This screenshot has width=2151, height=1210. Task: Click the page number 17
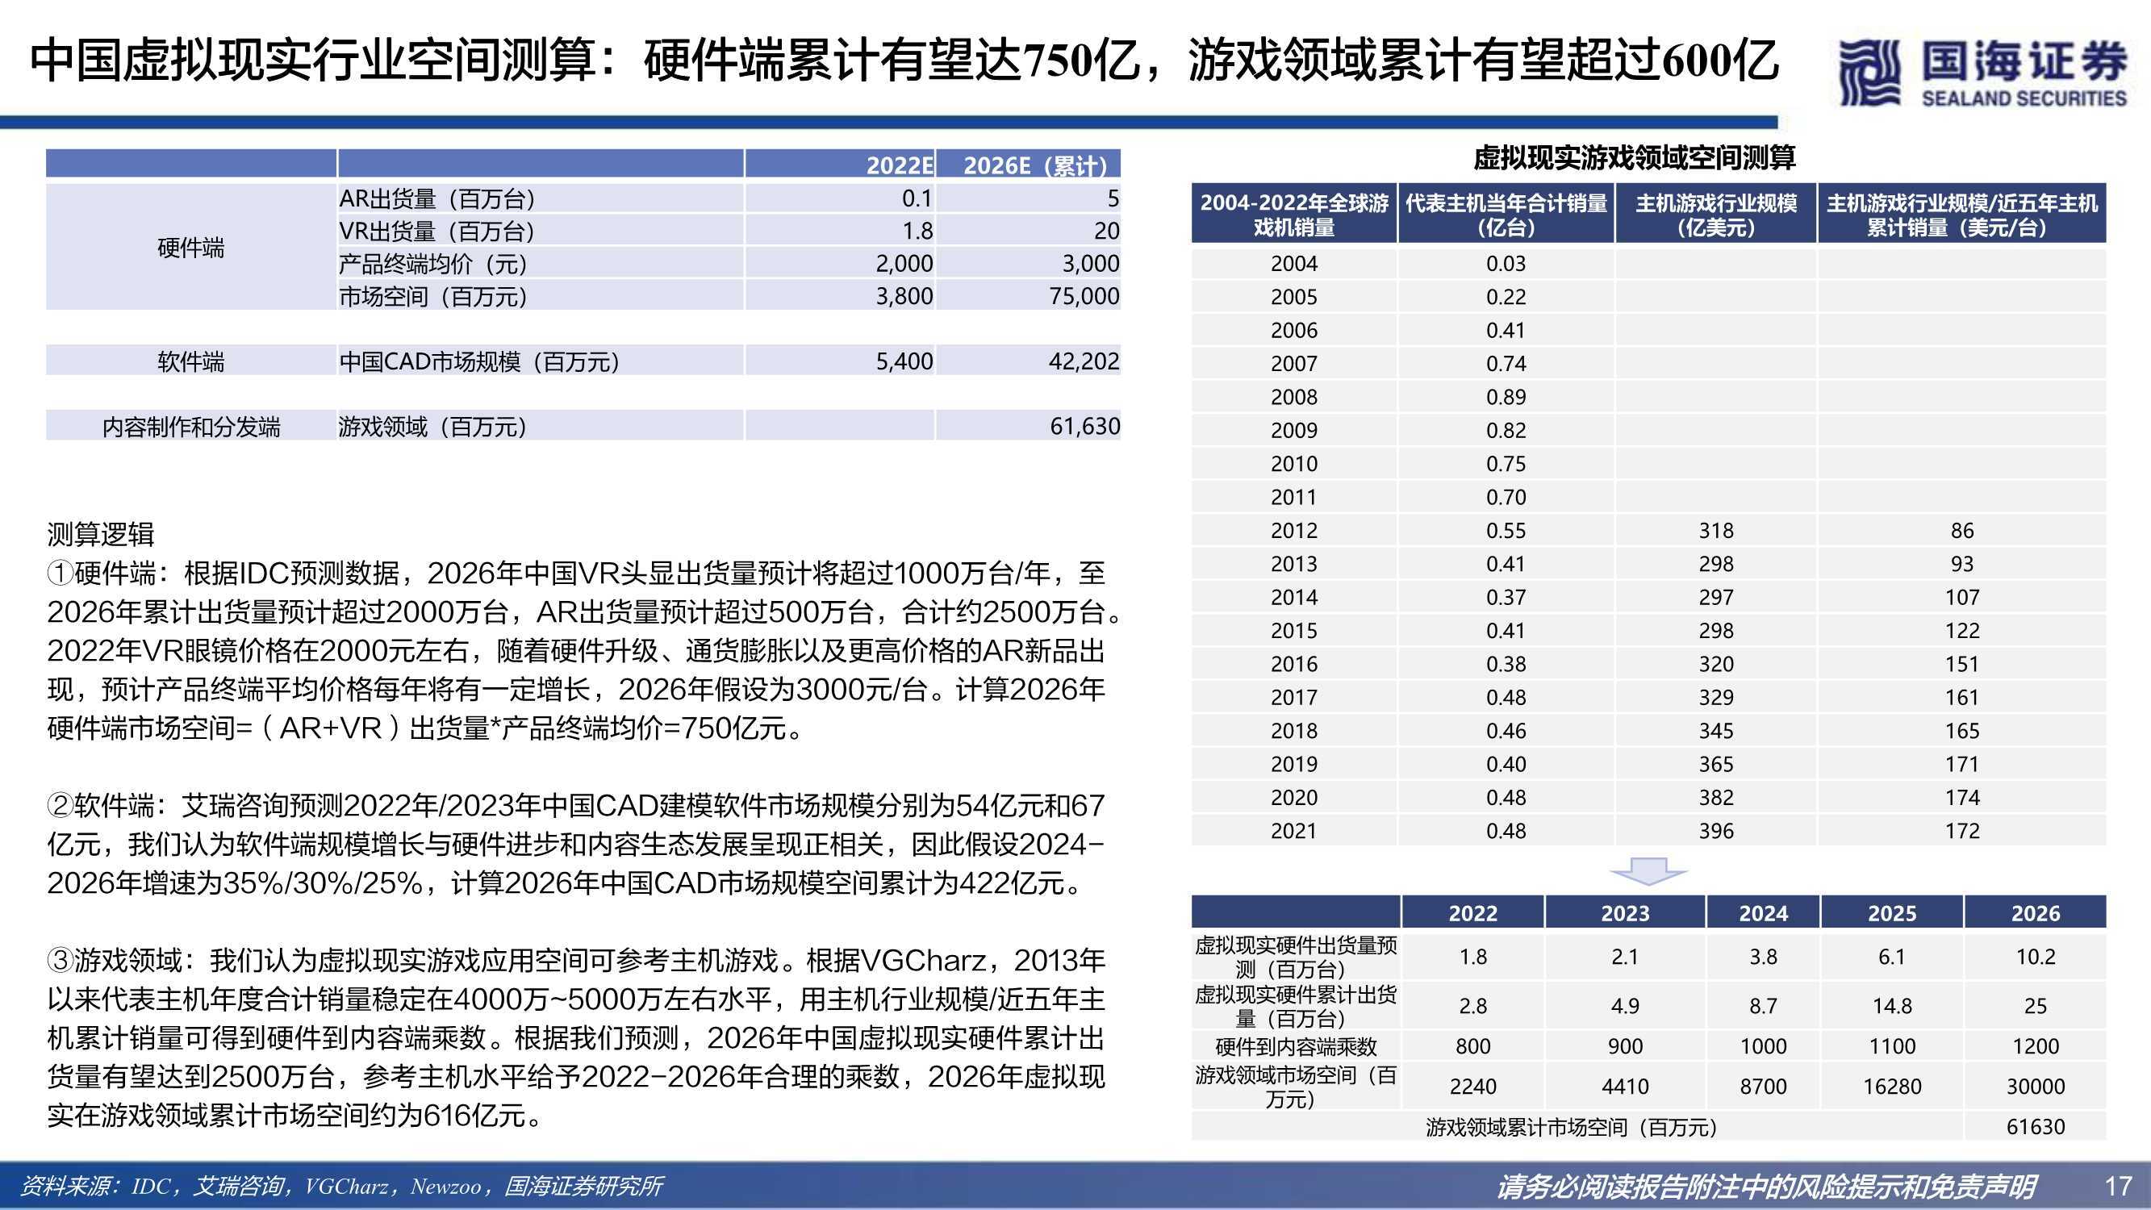2120,1186
